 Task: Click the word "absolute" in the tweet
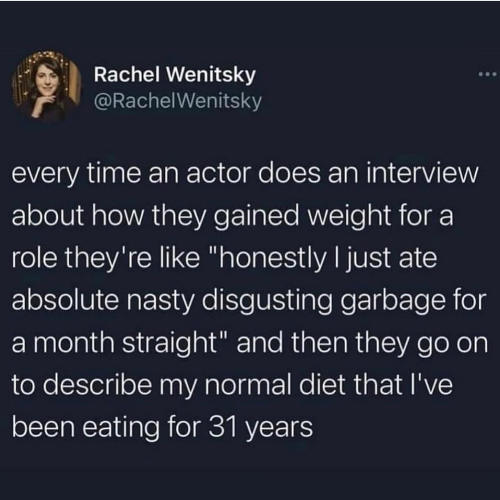(65, 300)
